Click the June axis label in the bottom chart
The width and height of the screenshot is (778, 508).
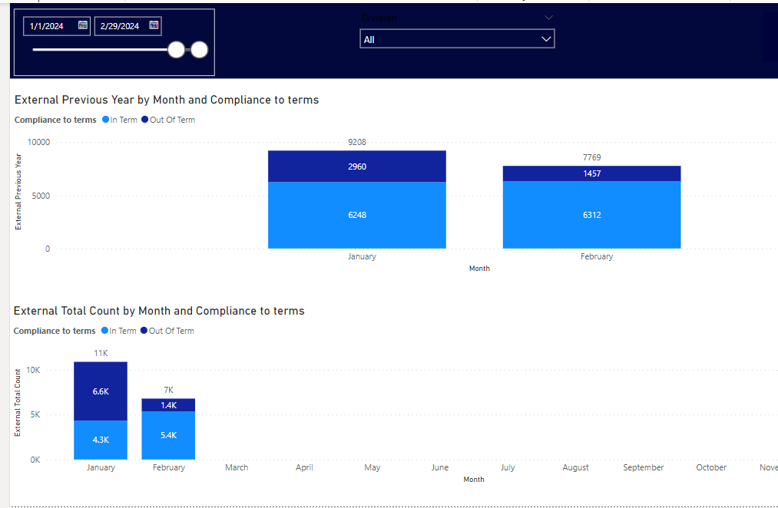click(440, 467)
